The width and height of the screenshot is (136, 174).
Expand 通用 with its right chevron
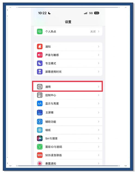tap(98, 87)
